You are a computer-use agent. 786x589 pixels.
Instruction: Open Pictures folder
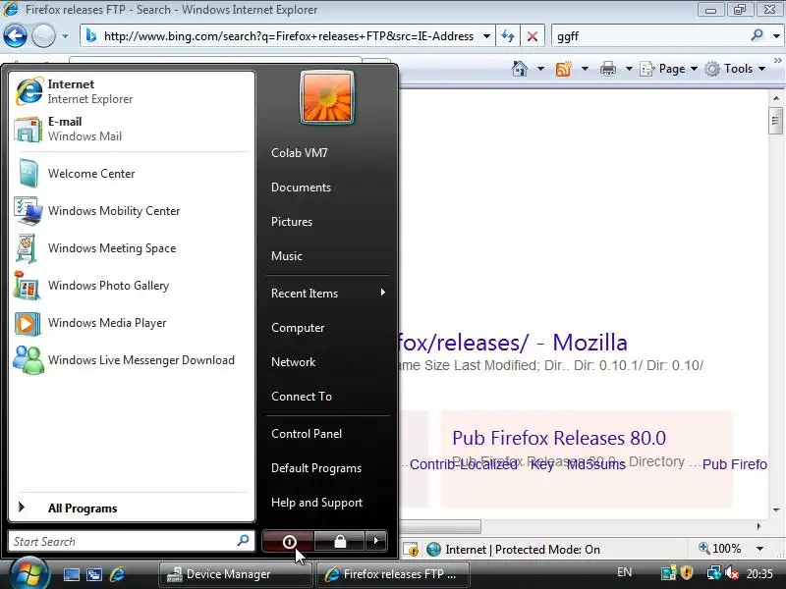292,222
